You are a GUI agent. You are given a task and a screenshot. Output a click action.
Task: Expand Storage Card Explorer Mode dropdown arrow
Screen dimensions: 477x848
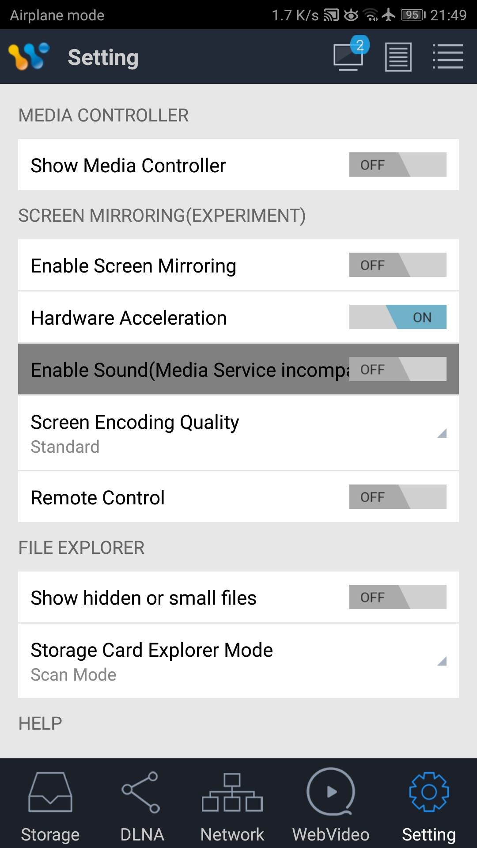pos(442,661)
